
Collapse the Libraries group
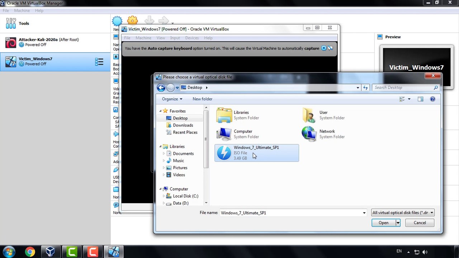160,147
